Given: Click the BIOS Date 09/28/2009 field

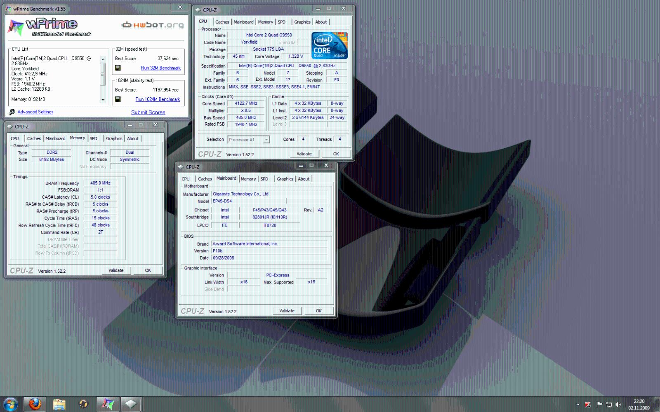Looking at the screenshot, I should (269, 258).
